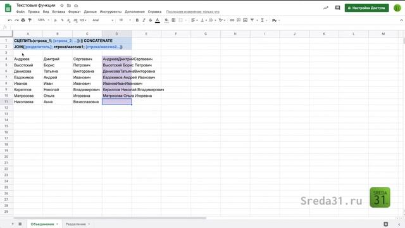Viewport: 405px width, 228px height.
Task: Open the fill color picker
Action: pos(166,20)
